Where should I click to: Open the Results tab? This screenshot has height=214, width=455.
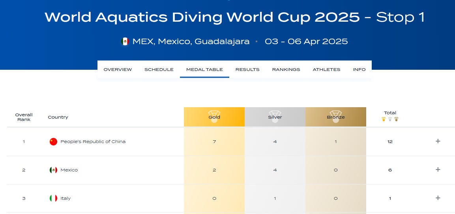(247, 69)
